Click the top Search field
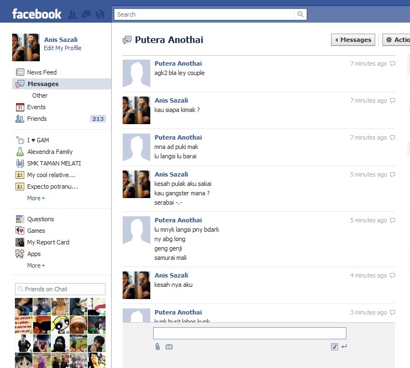 [x=204, y=14]
